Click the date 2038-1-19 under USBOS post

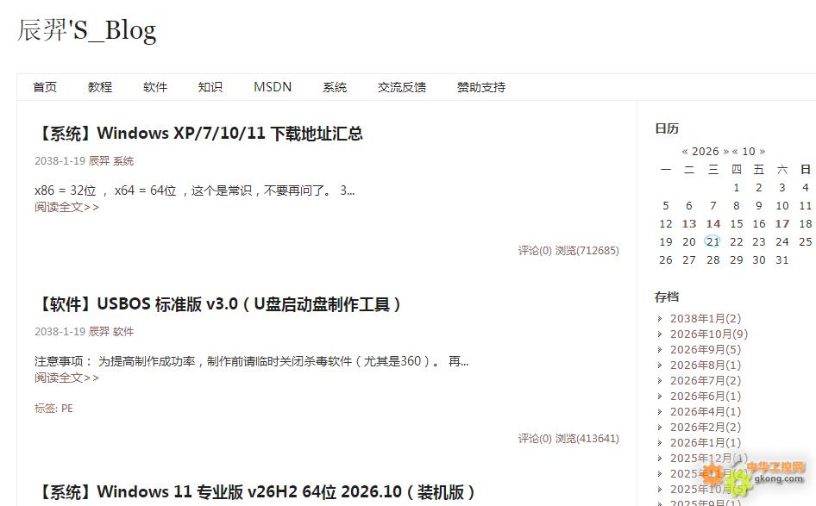(60, 332)
